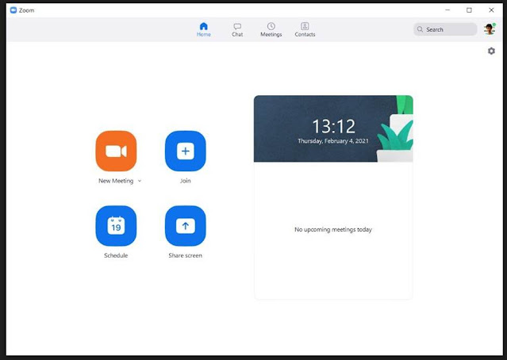Start a New Meeting with orange camera icon

click(116, 151)
